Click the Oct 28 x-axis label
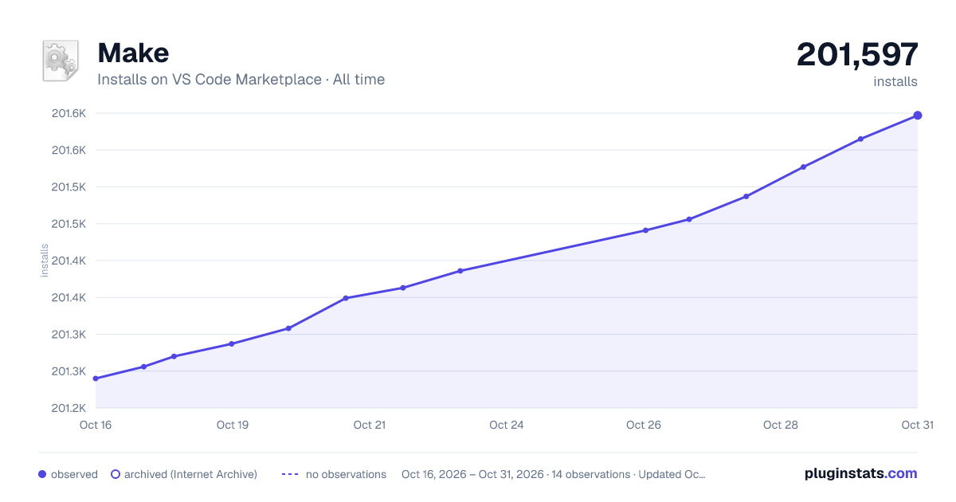 [x=781, y=425]
